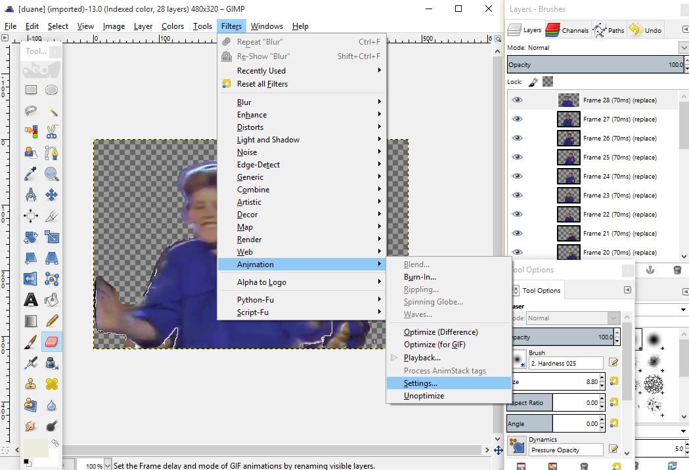Select the Scissors Select tool

coord(51,131)
